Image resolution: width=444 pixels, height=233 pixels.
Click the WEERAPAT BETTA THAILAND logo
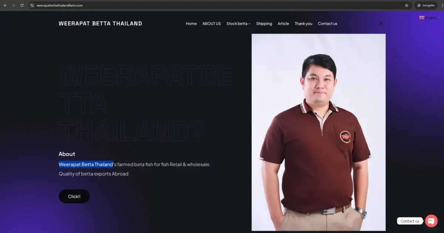tap(100, 24)
